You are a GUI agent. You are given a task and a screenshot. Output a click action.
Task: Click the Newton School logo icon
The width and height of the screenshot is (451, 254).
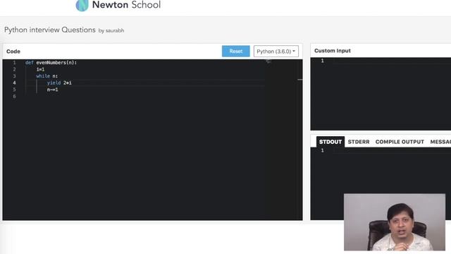tap(82, 5)
